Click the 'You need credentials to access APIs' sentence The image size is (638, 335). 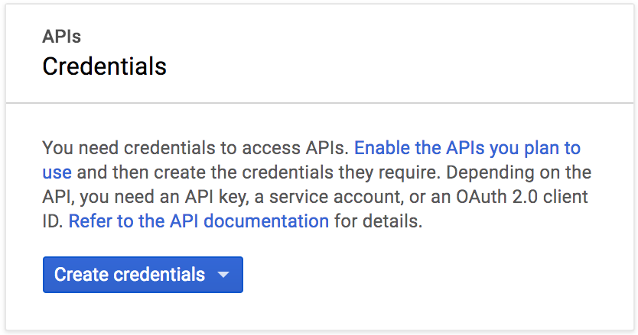coord(196,148)
